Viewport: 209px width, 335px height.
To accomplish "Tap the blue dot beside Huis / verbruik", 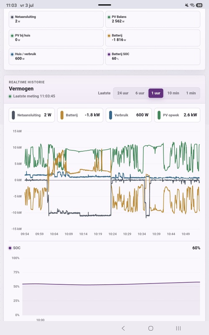I will tap(12, 54).
